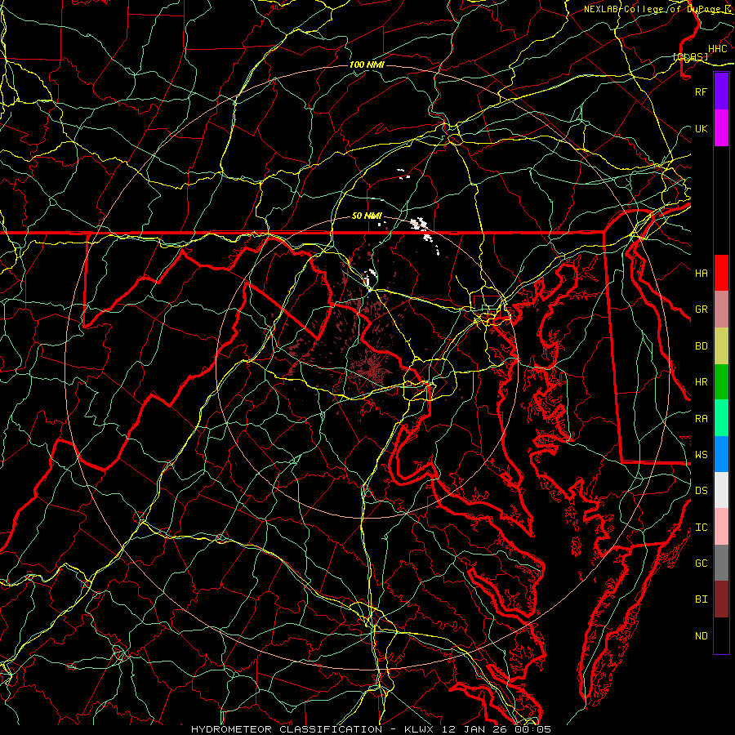
Task: Select the gray GC legend swatch
Action: (721, 563)
